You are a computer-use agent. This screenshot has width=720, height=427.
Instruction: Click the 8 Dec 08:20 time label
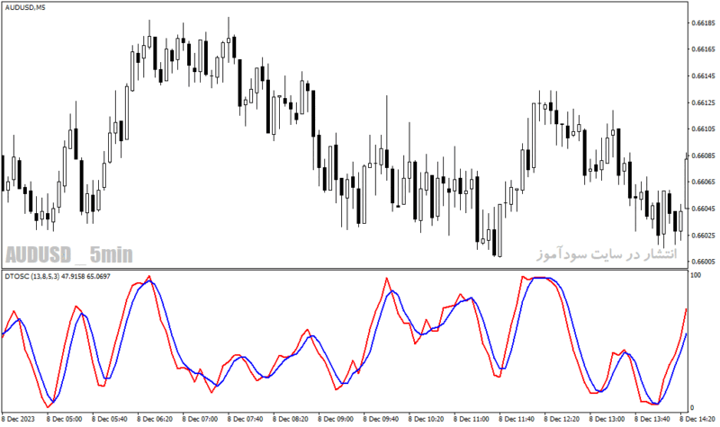[290, 419]
